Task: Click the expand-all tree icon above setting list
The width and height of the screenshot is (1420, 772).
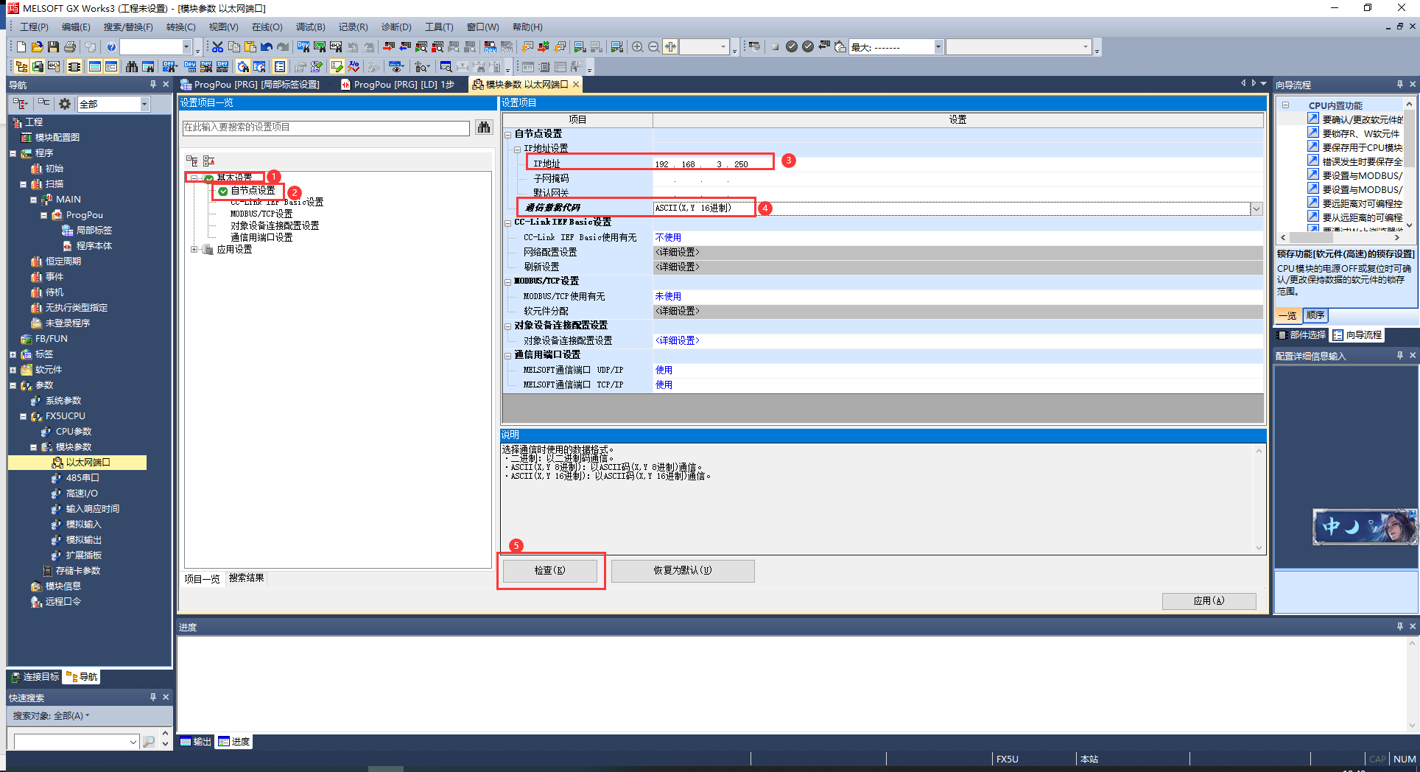Action: 192,161
